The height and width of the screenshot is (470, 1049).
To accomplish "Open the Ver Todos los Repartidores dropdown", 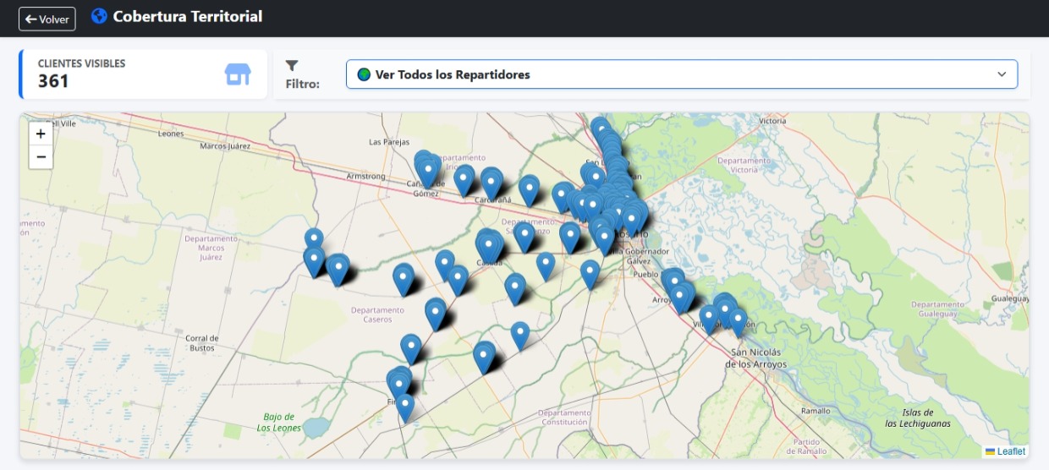I will pyautogui.click(x=682, y=74).
